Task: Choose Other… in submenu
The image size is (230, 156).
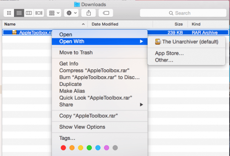Action: pyautogui.click(x=187, y=60)
